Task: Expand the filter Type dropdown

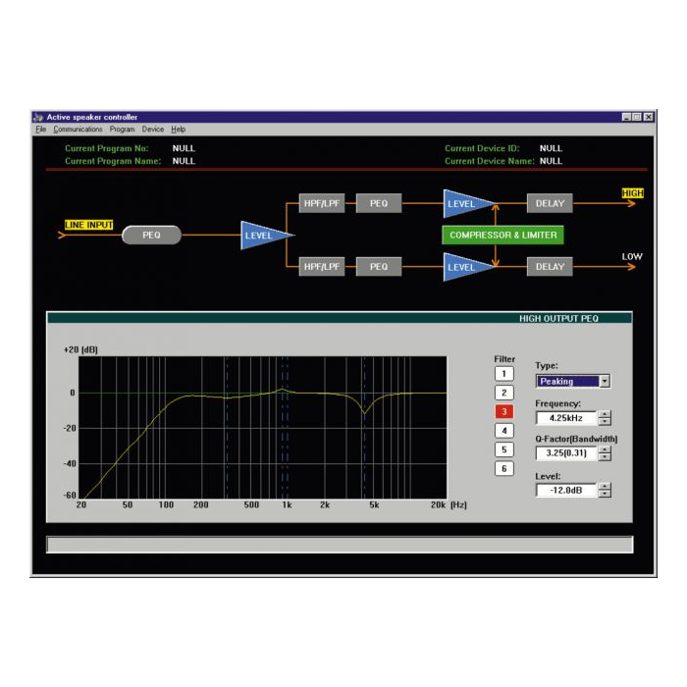Action: [605, 382]
